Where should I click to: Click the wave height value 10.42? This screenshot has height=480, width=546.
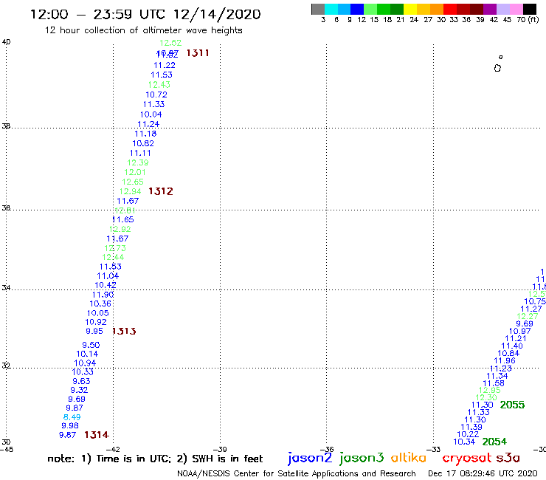[106, 285]
